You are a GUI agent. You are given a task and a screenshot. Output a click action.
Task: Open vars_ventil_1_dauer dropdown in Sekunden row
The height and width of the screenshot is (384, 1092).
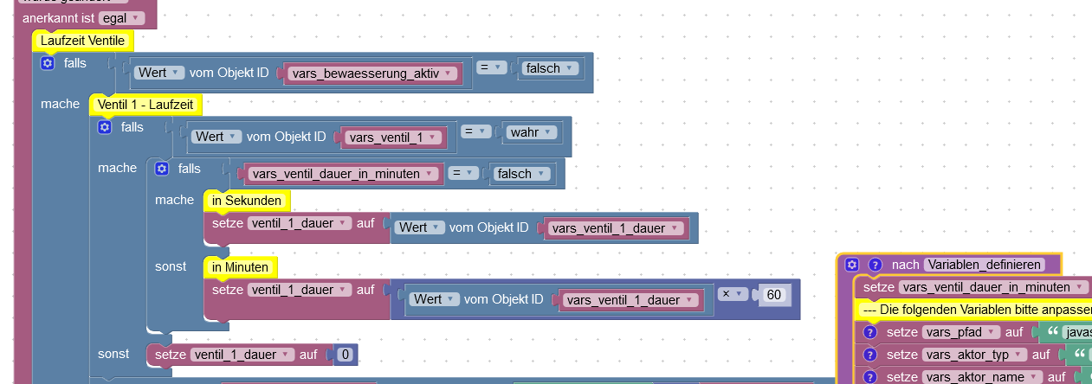tap(616, 228)
